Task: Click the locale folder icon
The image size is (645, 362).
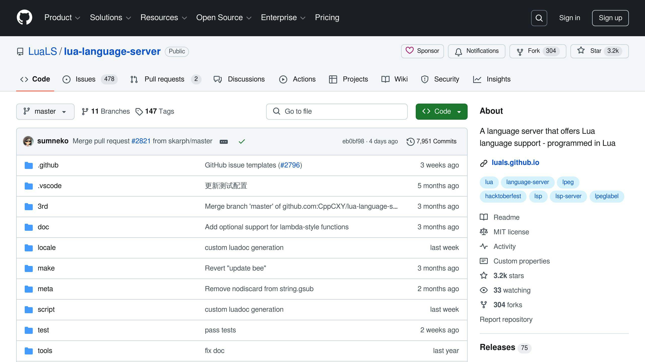Action: point(29,248)
